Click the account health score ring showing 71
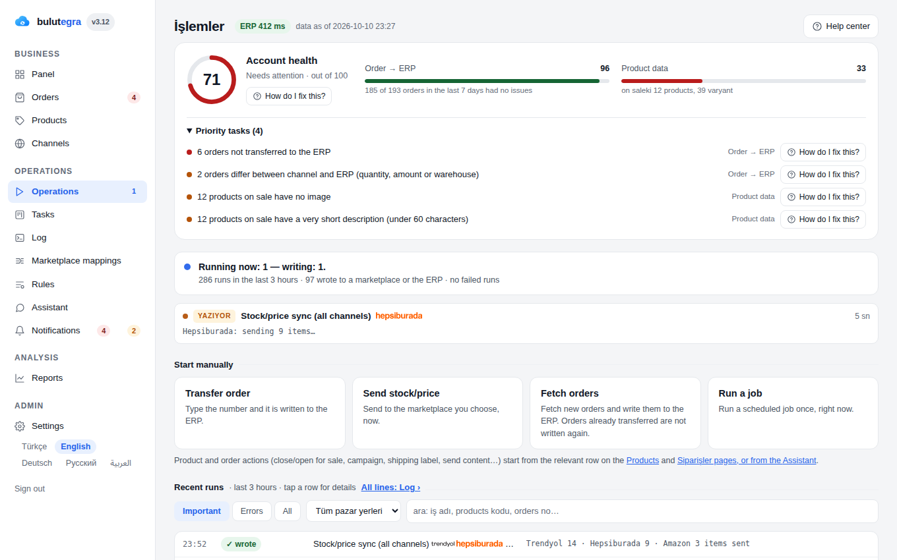897x560 pixels. [212, 80]
